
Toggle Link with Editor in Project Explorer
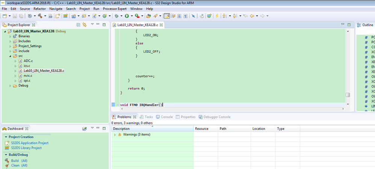(84, 25)
